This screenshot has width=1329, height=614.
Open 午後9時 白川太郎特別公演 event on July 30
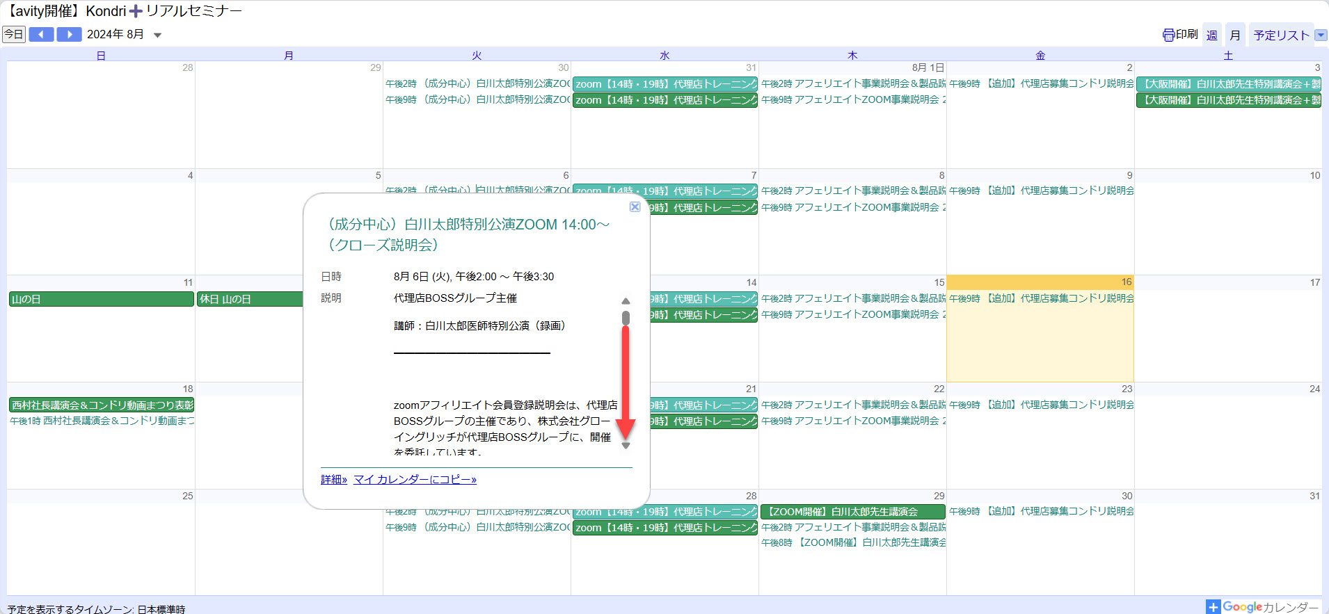tap(477, 99)
